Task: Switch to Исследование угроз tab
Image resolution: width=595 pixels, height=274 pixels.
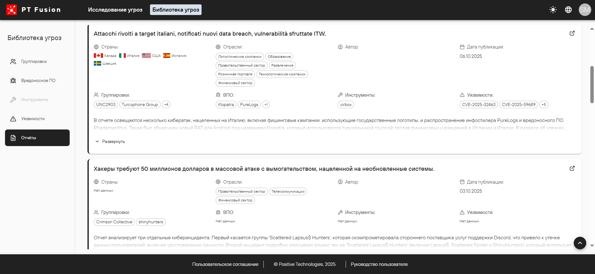Action: (x=115, y=10)
